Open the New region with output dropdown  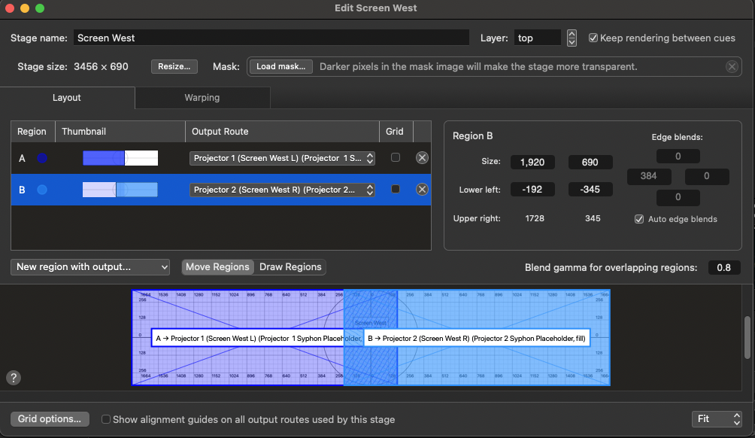click(89, 267)
